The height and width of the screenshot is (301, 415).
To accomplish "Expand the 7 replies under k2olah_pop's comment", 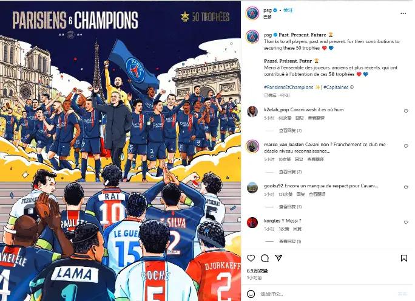I will (290, 131).
